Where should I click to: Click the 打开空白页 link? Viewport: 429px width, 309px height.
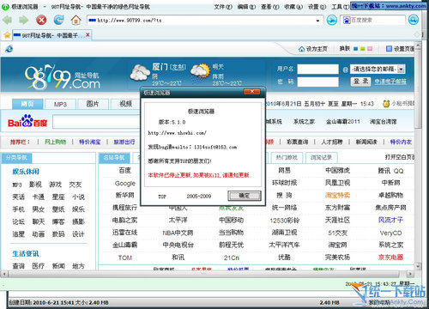click(x=399, y=157)
